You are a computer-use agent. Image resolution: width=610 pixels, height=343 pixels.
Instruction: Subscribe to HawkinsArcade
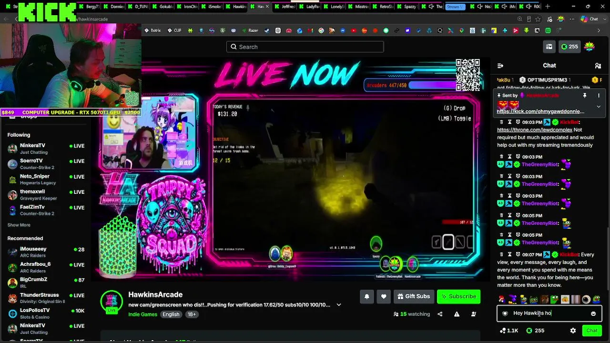(458, 296)
